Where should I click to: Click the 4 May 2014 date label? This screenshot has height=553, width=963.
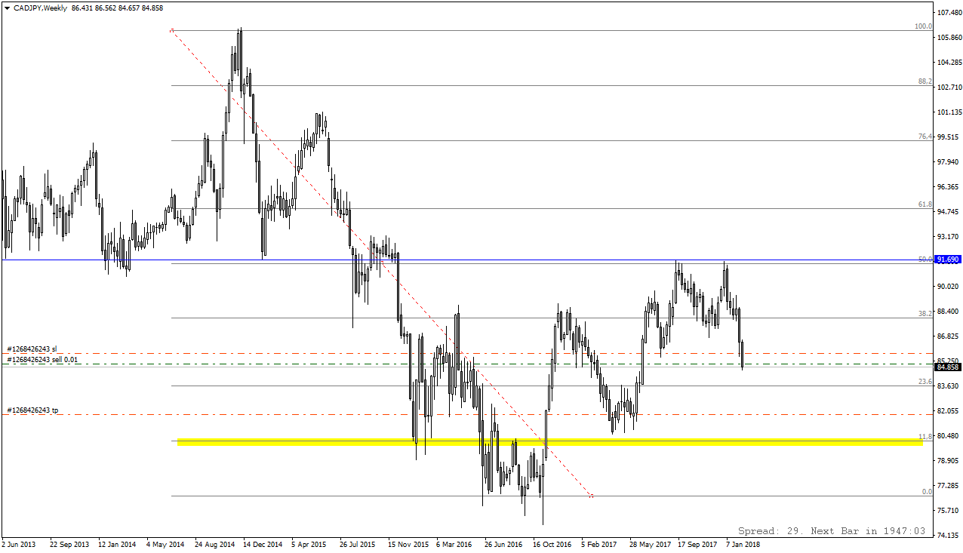tap(165, 544)
